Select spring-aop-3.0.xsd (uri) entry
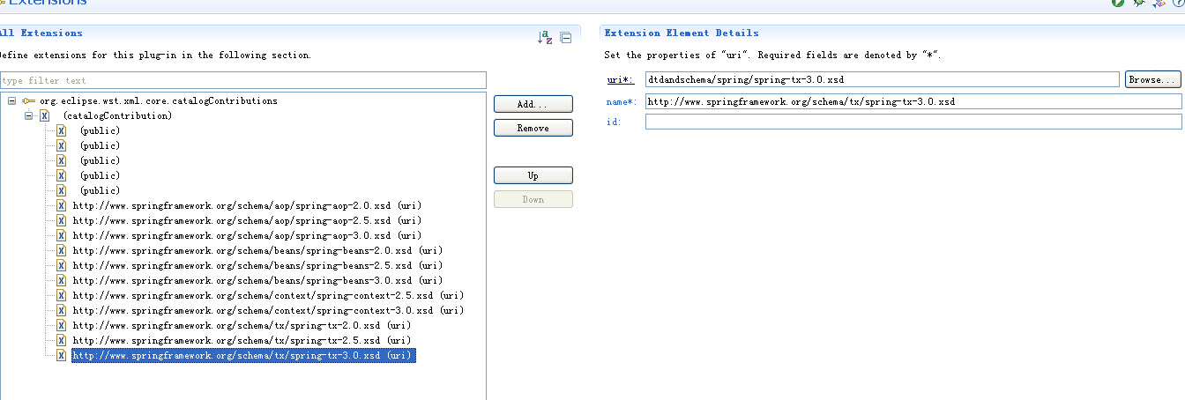The width and height of the screenshot is (1185, 400). [247, 235]
